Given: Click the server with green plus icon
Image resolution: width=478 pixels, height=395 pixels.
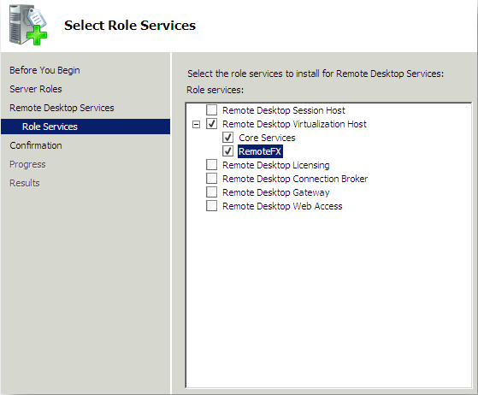Looking at the screenshot, I should (28, 25).
